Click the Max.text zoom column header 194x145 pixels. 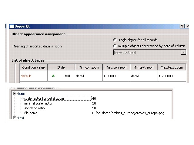point(172,67)
